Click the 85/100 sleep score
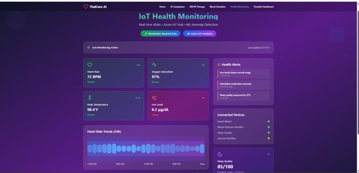This screenshot has width=359, height=173. (x=225, y=167)
